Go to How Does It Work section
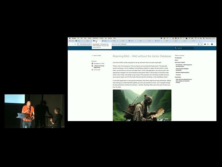The width and height of the screenshot is (222, 167). [x=180, y=62]
